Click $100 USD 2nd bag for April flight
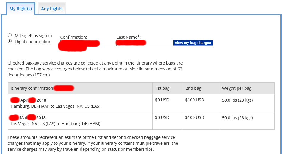 [x=194, y=100]
